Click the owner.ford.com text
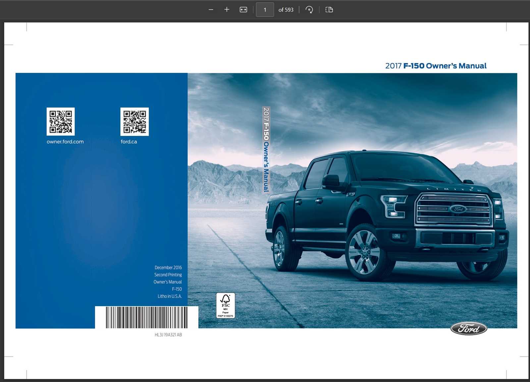530x382 pixels. click(x=65, y=141)
